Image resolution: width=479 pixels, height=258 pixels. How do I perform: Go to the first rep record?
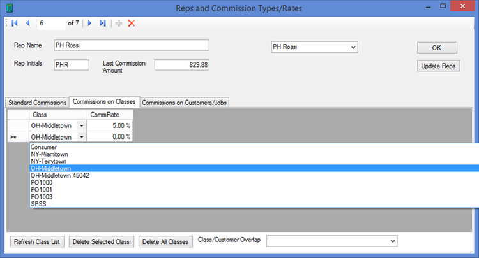[14, 23]
